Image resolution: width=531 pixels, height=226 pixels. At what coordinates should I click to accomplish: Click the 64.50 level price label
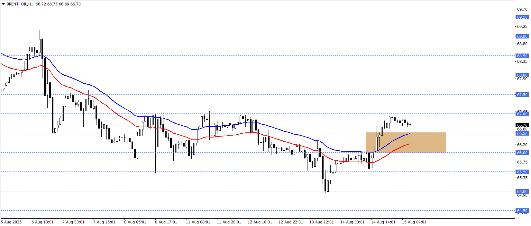coord(522,211)
